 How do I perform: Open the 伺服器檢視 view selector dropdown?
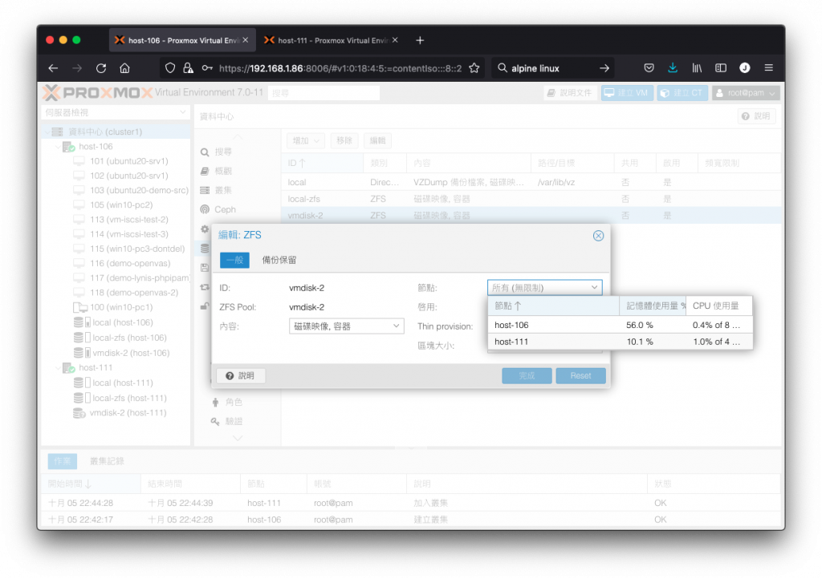(115, 112)
